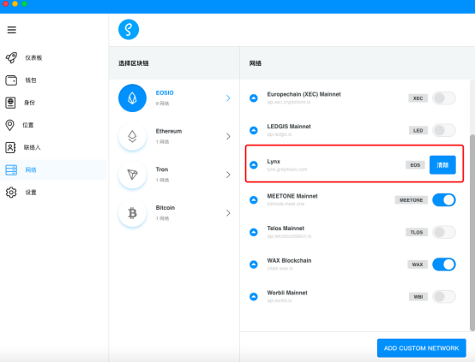Click the Ethereum blockchain logo
Image resolution: width=475 pixels, height=362 pixels.
(132, 136)
